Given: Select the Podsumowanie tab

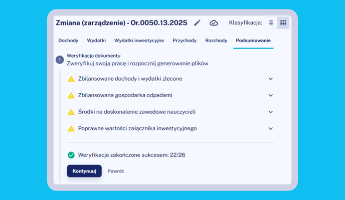Looking at the screenshot, I should pyautogui.click(x=253, y=41).
